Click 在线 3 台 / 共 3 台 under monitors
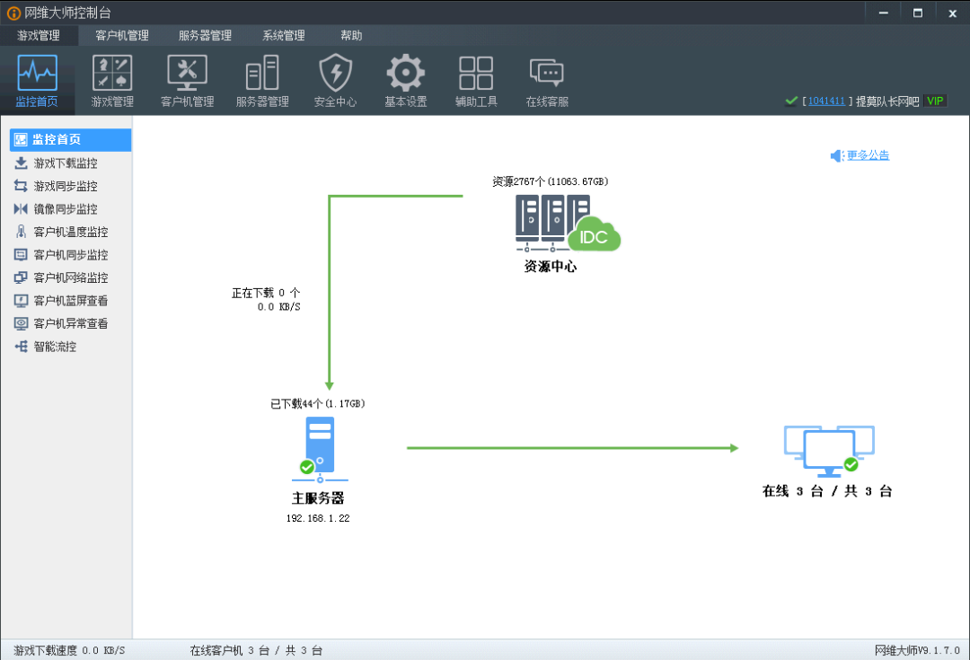 827,491
